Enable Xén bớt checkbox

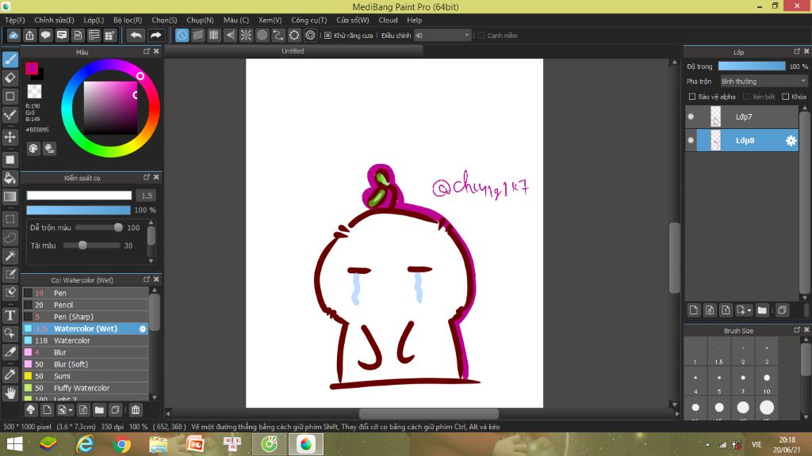tap(746, 97)
